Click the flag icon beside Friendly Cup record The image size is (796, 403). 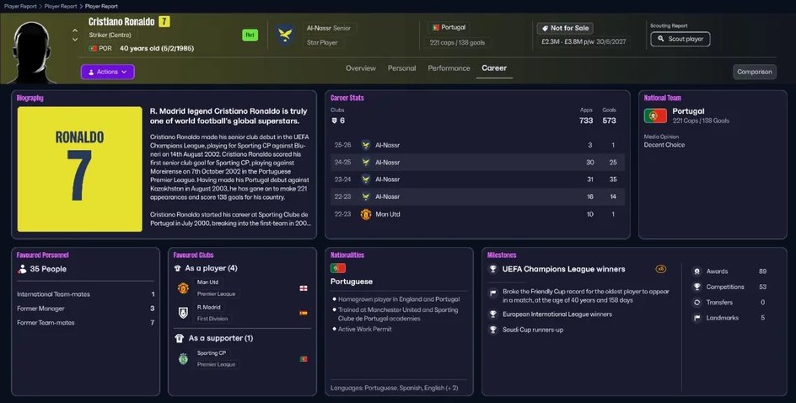[492, 293]
